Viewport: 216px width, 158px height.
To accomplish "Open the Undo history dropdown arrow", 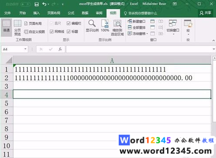I will 48,4.
